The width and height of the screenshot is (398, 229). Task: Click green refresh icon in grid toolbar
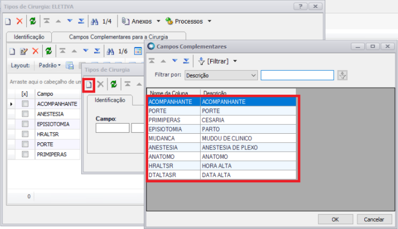[49, 51]
